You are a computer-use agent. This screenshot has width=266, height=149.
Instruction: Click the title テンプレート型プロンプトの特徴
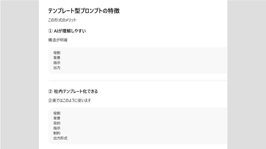[84, 11]
